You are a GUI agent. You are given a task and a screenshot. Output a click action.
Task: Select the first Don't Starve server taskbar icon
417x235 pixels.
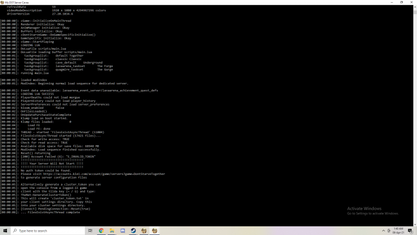pos(144,231)
